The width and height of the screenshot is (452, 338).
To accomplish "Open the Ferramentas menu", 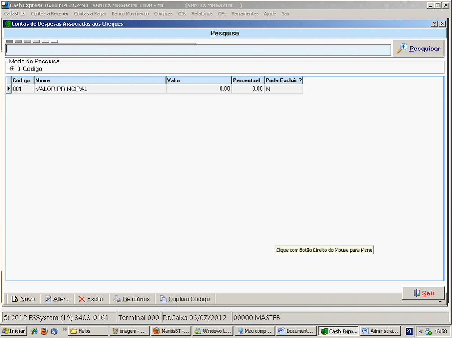I will click(x=245, y=14).
